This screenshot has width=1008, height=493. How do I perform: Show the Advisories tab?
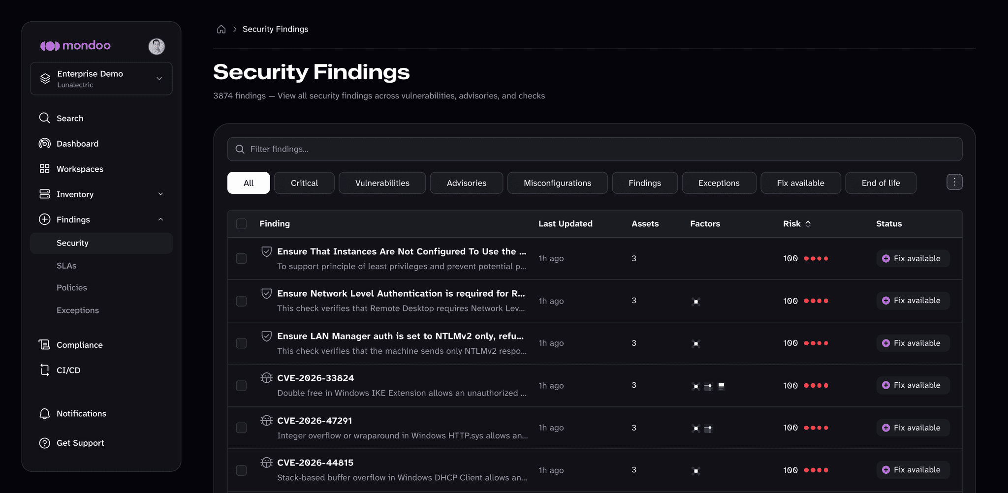[467, 183]
